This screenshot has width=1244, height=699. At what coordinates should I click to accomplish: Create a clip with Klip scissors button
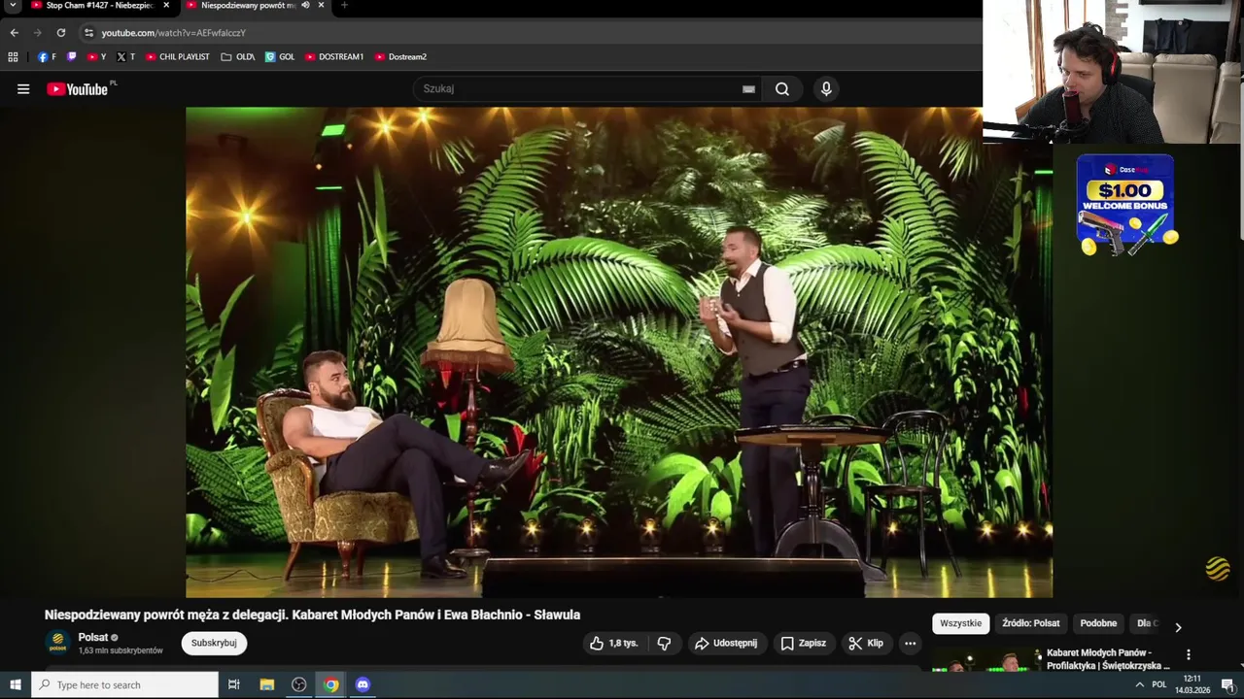click(866, 644)
